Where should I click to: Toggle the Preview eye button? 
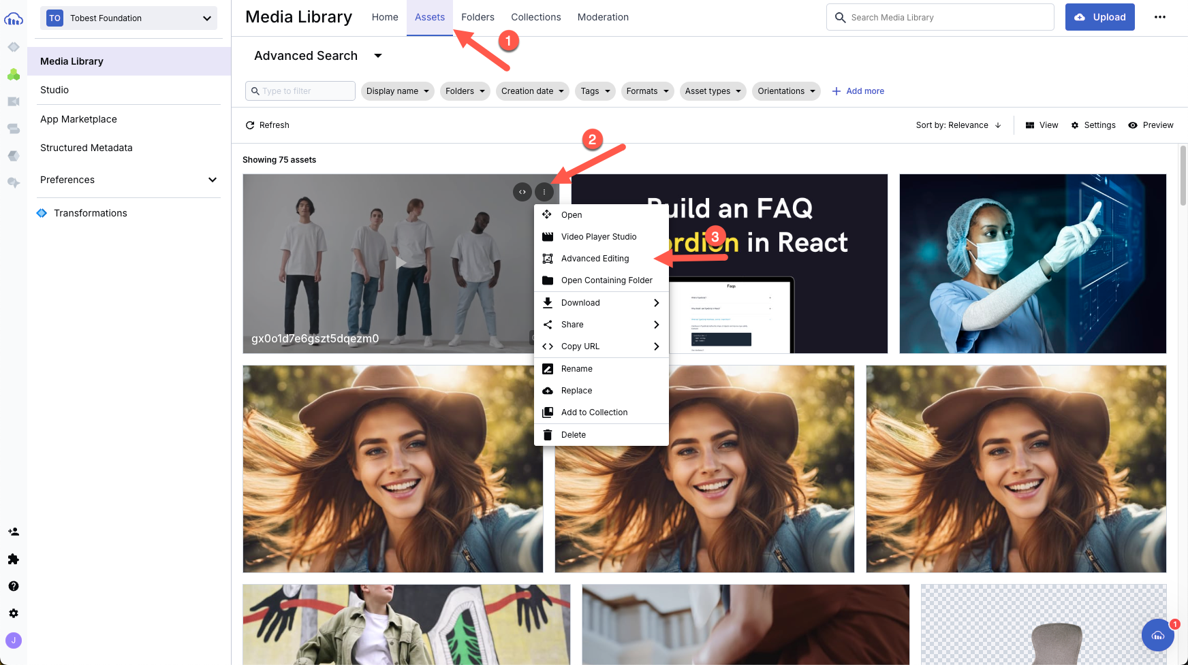[x=1151, y=125]
